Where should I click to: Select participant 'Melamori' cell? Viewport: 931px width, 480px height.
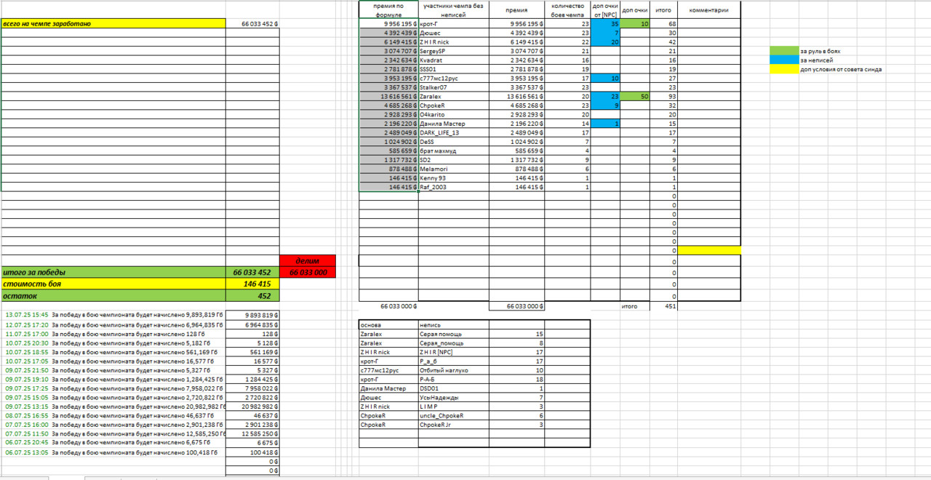pos(453,169)
